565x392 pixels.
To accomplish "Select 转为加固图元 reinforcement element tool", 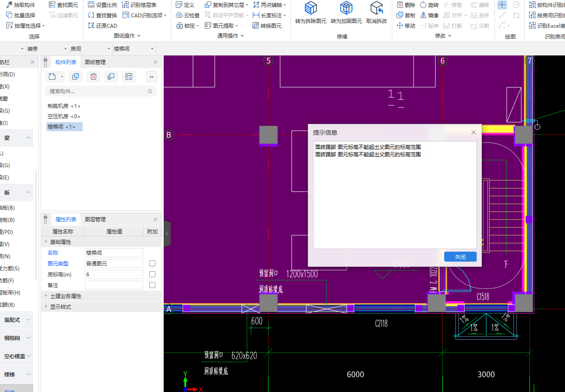I will pos(346,13).
